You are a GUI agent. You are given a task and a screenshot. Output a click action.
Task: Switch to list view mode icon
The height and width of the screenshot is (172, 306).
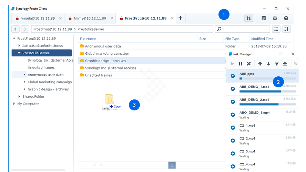[276, 29]
